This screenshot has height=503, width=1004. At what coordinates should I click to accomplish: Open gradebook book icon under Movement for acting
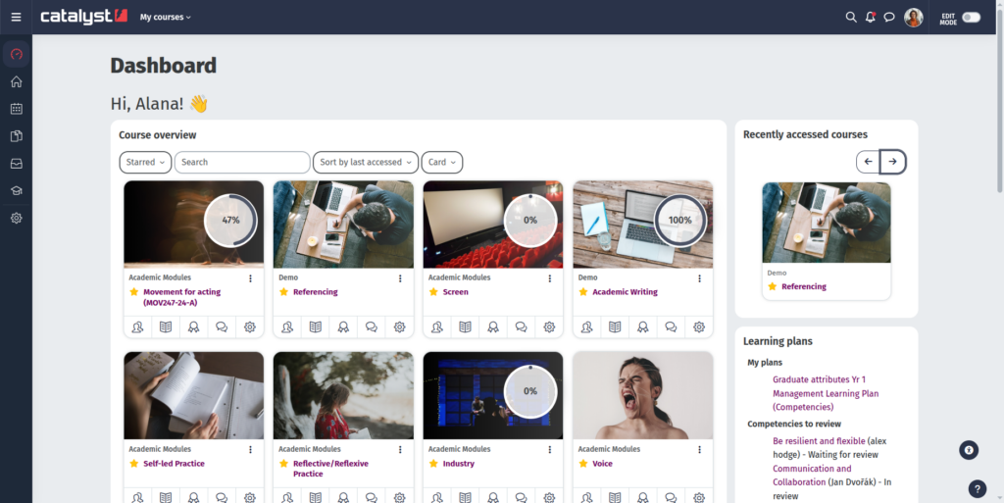[x=166, y=327]
